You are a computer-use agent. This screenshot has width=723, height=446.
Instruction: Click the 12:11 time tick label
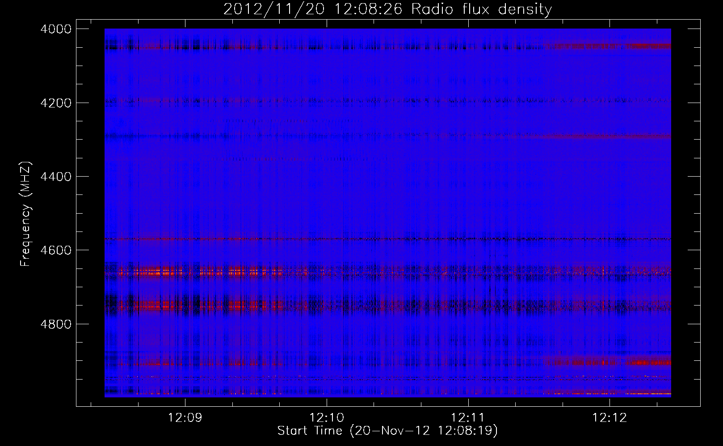click(x=468, y=418)
